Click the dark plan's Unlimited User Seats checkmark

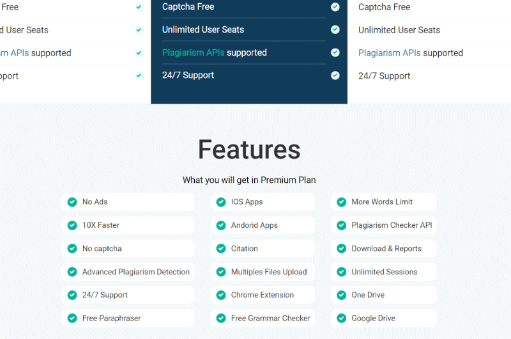point(335,29)
